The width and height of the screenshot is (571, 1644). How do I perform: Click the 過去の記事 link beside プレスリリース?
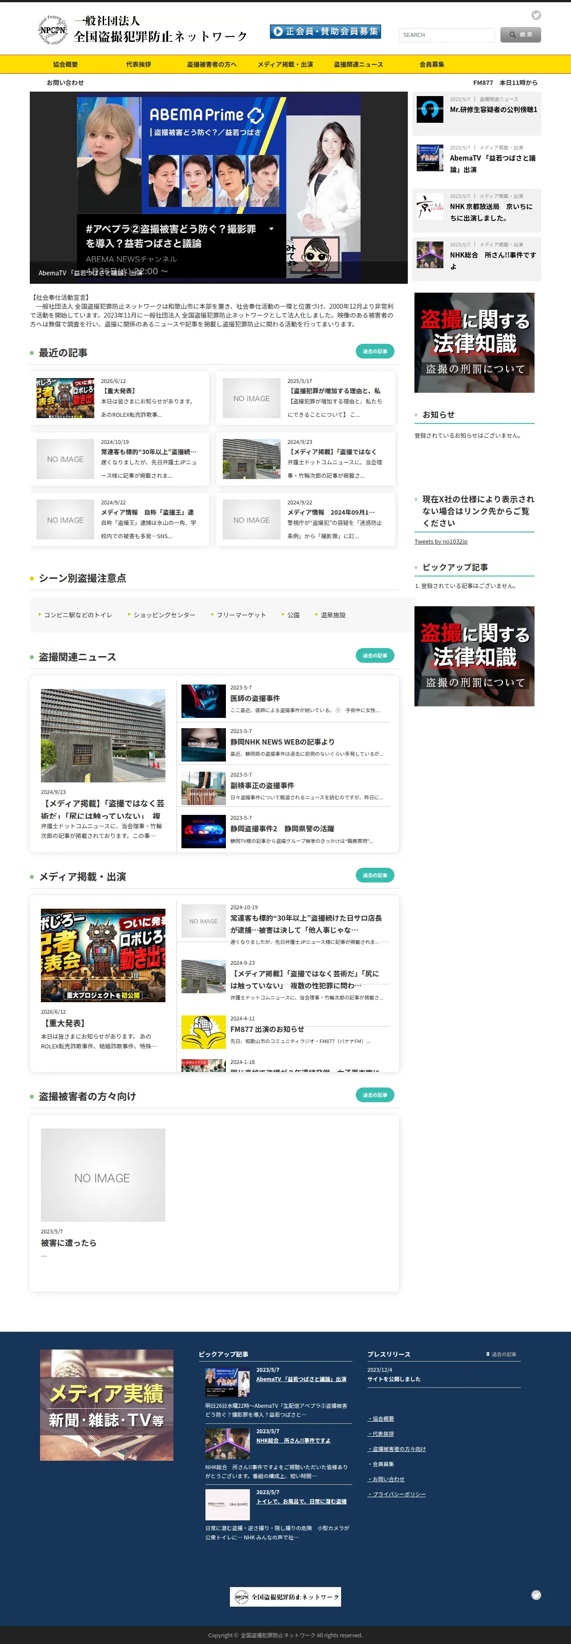point(502,1354)
